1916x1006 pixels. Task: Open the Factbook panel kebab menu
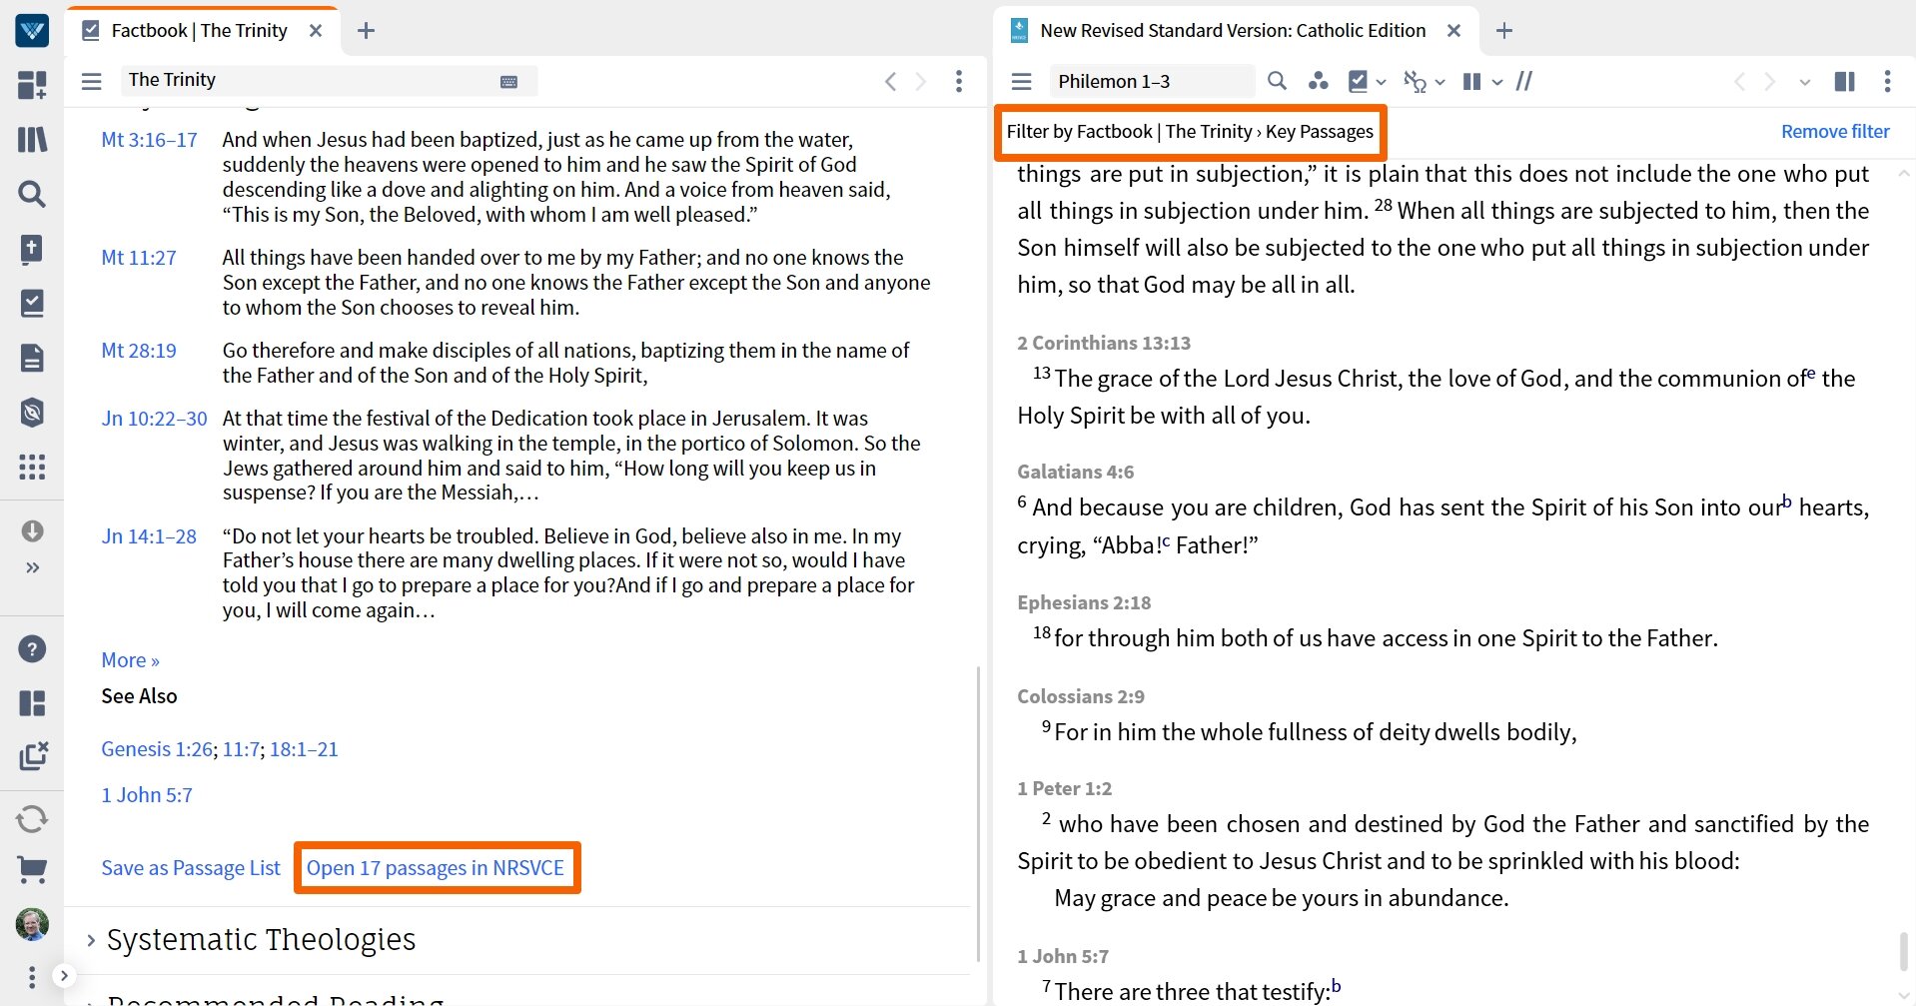pos(959,81)
